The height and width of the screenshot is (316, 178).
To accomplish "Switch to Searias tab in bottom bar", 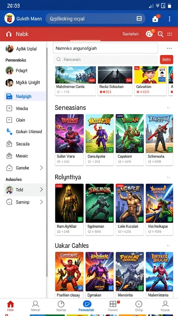I will coord(61,306).
